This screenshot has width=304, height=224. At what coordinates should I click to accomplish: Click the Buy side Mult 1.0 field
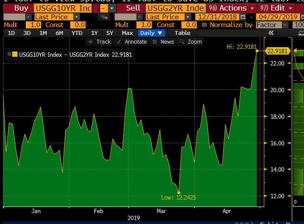click(x=33, y=25)
